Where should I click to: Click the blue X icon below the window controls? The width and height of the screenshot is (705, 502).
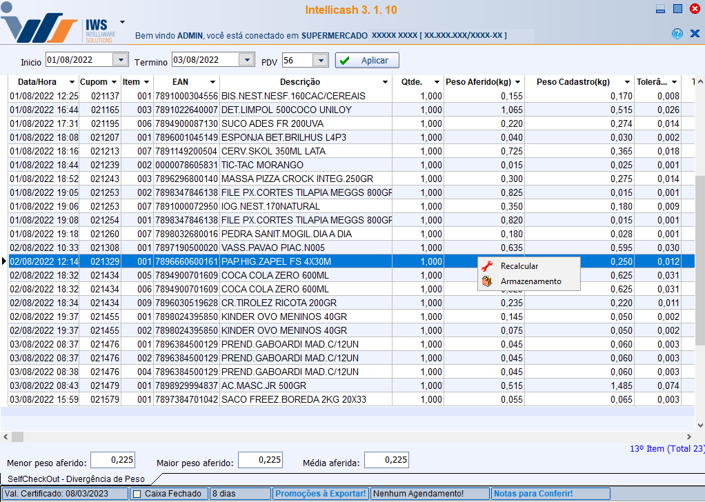695,34
